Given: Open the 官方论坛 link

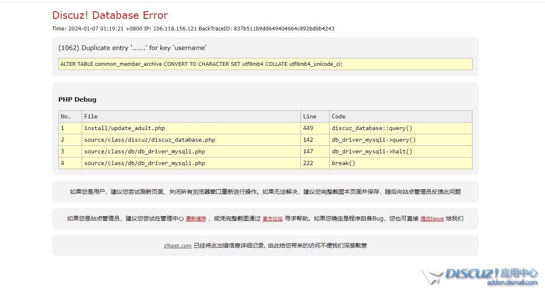Looking at the screenshot, I should [x=272, y=219].
